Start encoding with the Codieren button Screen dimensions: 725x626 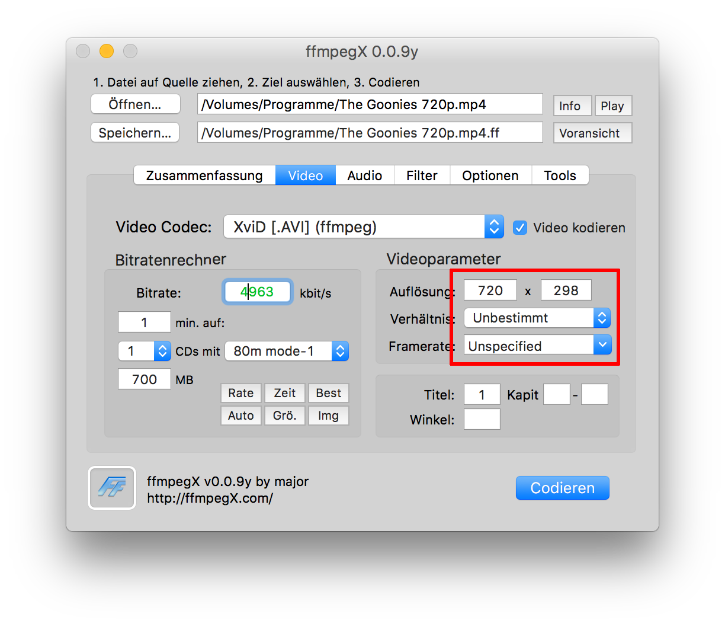563,488
